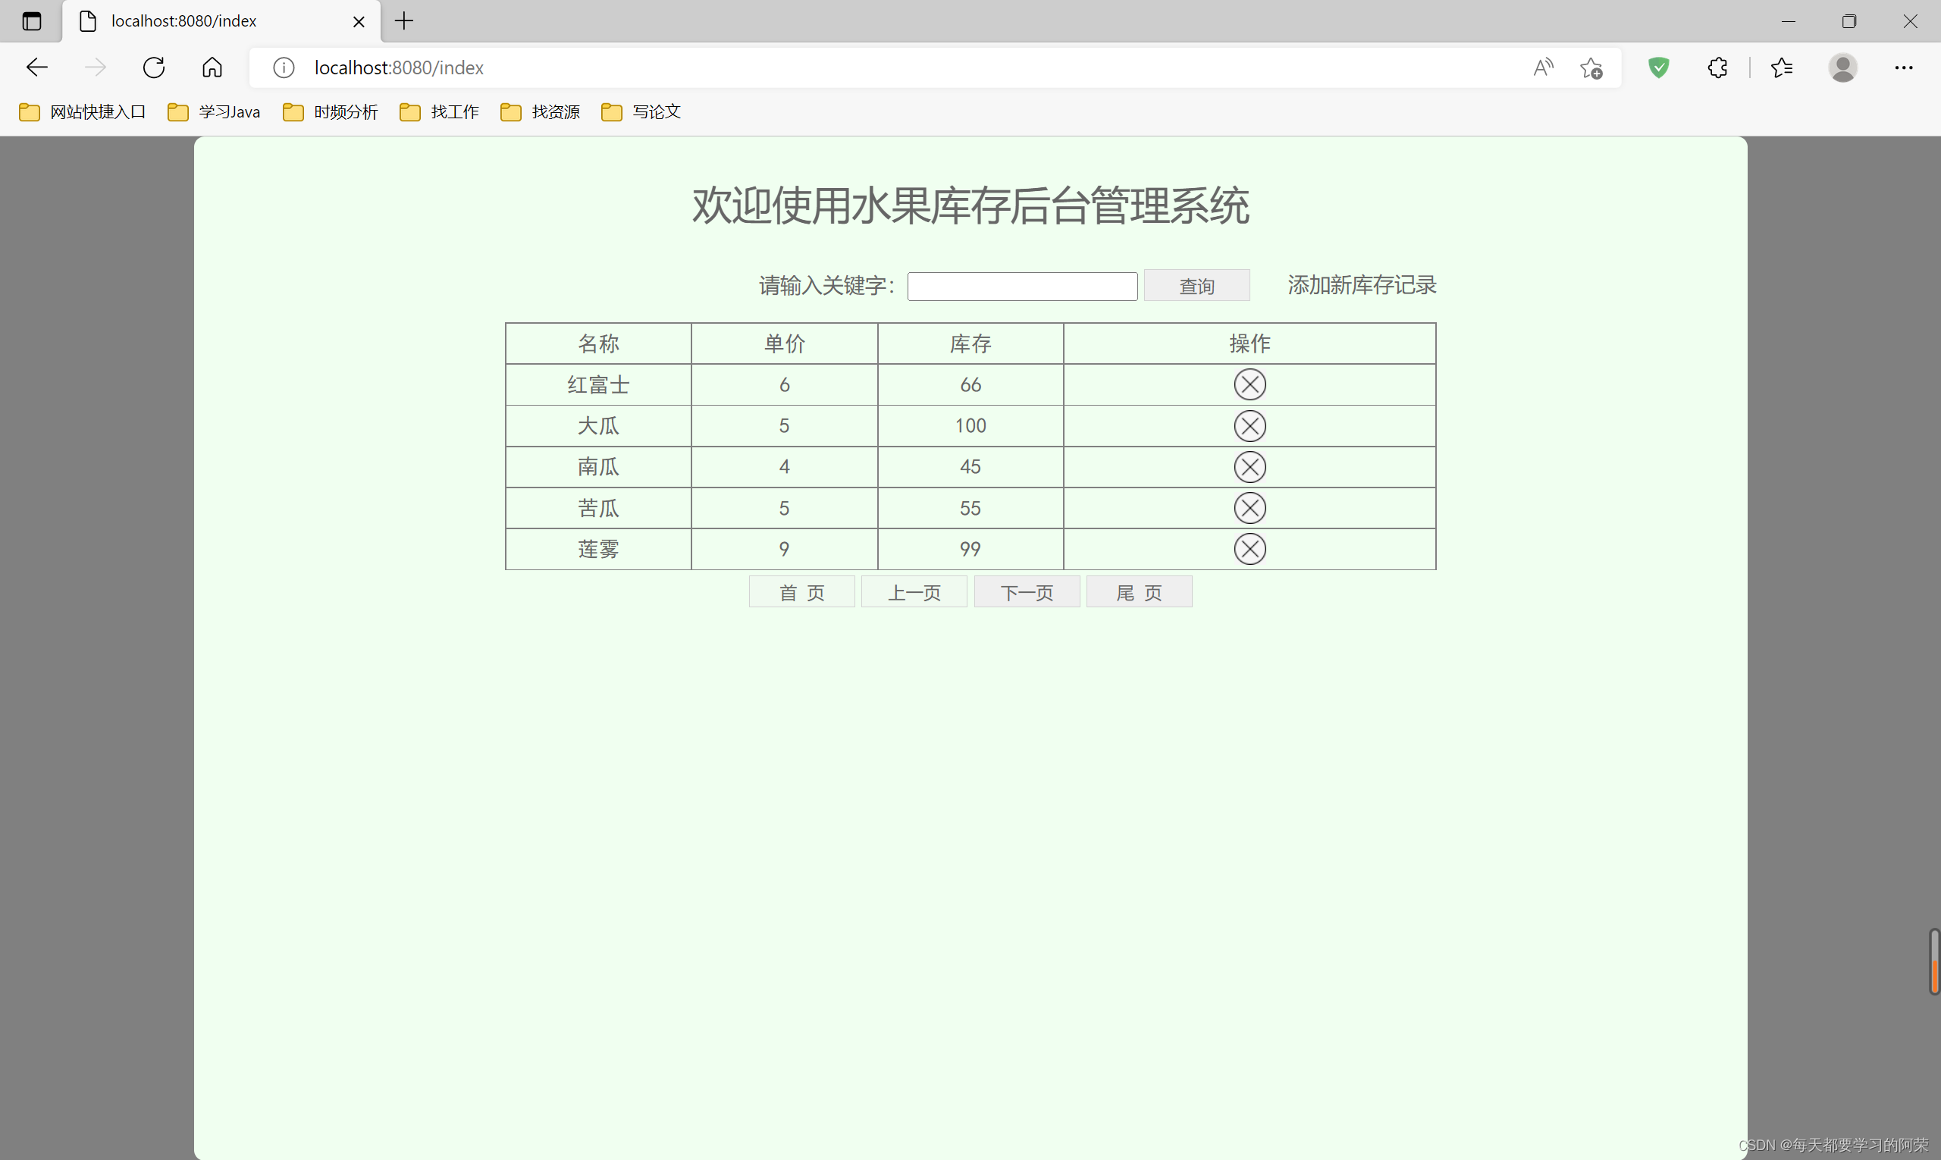This screenshot has height=1160, width=1941.
Task: Click the 操作 column header
Action: pyautogui.click(x=1250, y=343)
